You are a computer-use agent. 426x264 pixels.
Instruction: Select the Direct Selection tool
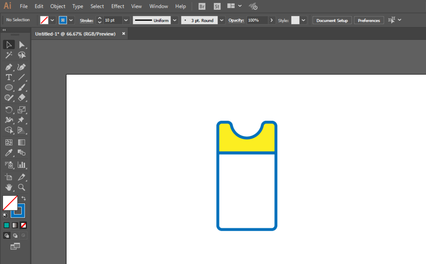point(22,45)
